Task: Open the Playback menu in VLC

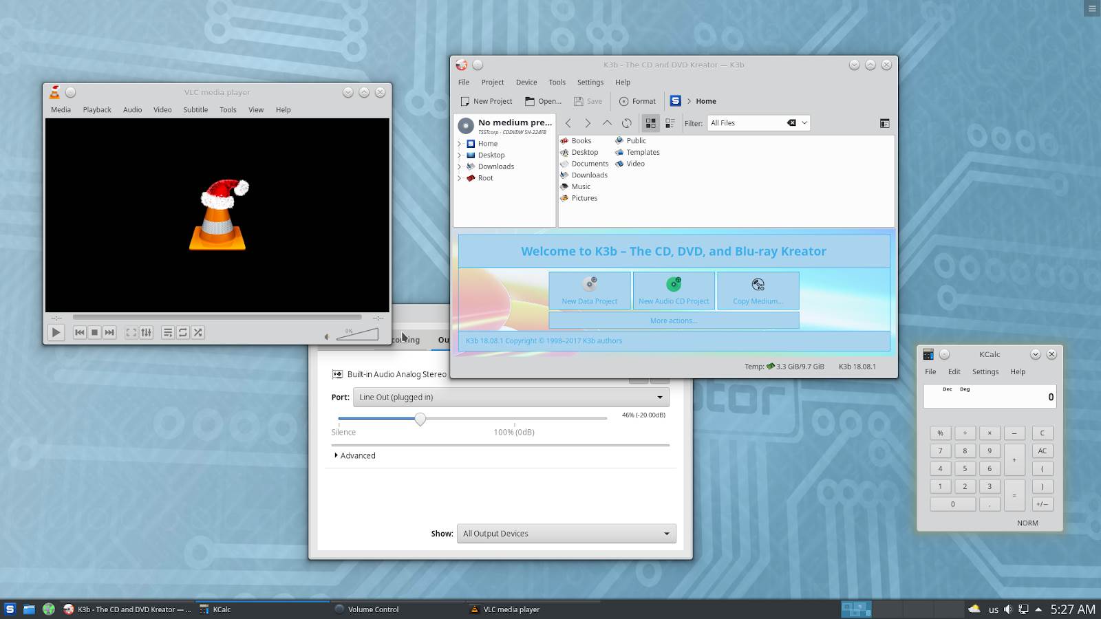Action: [97, 110]
